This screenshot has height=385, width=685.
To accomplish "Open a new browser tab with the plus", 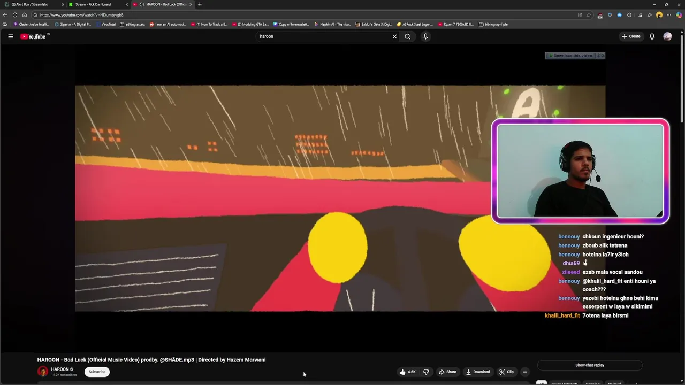I will pyautogui.click(x=200, y=4).
